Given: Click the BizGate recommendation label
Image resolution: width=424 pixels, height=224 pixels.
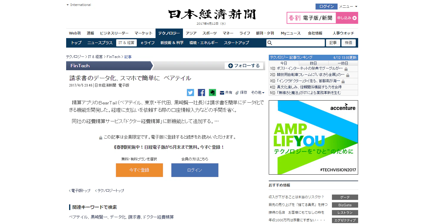Looking at the screenshot, I should coord(345,205).
